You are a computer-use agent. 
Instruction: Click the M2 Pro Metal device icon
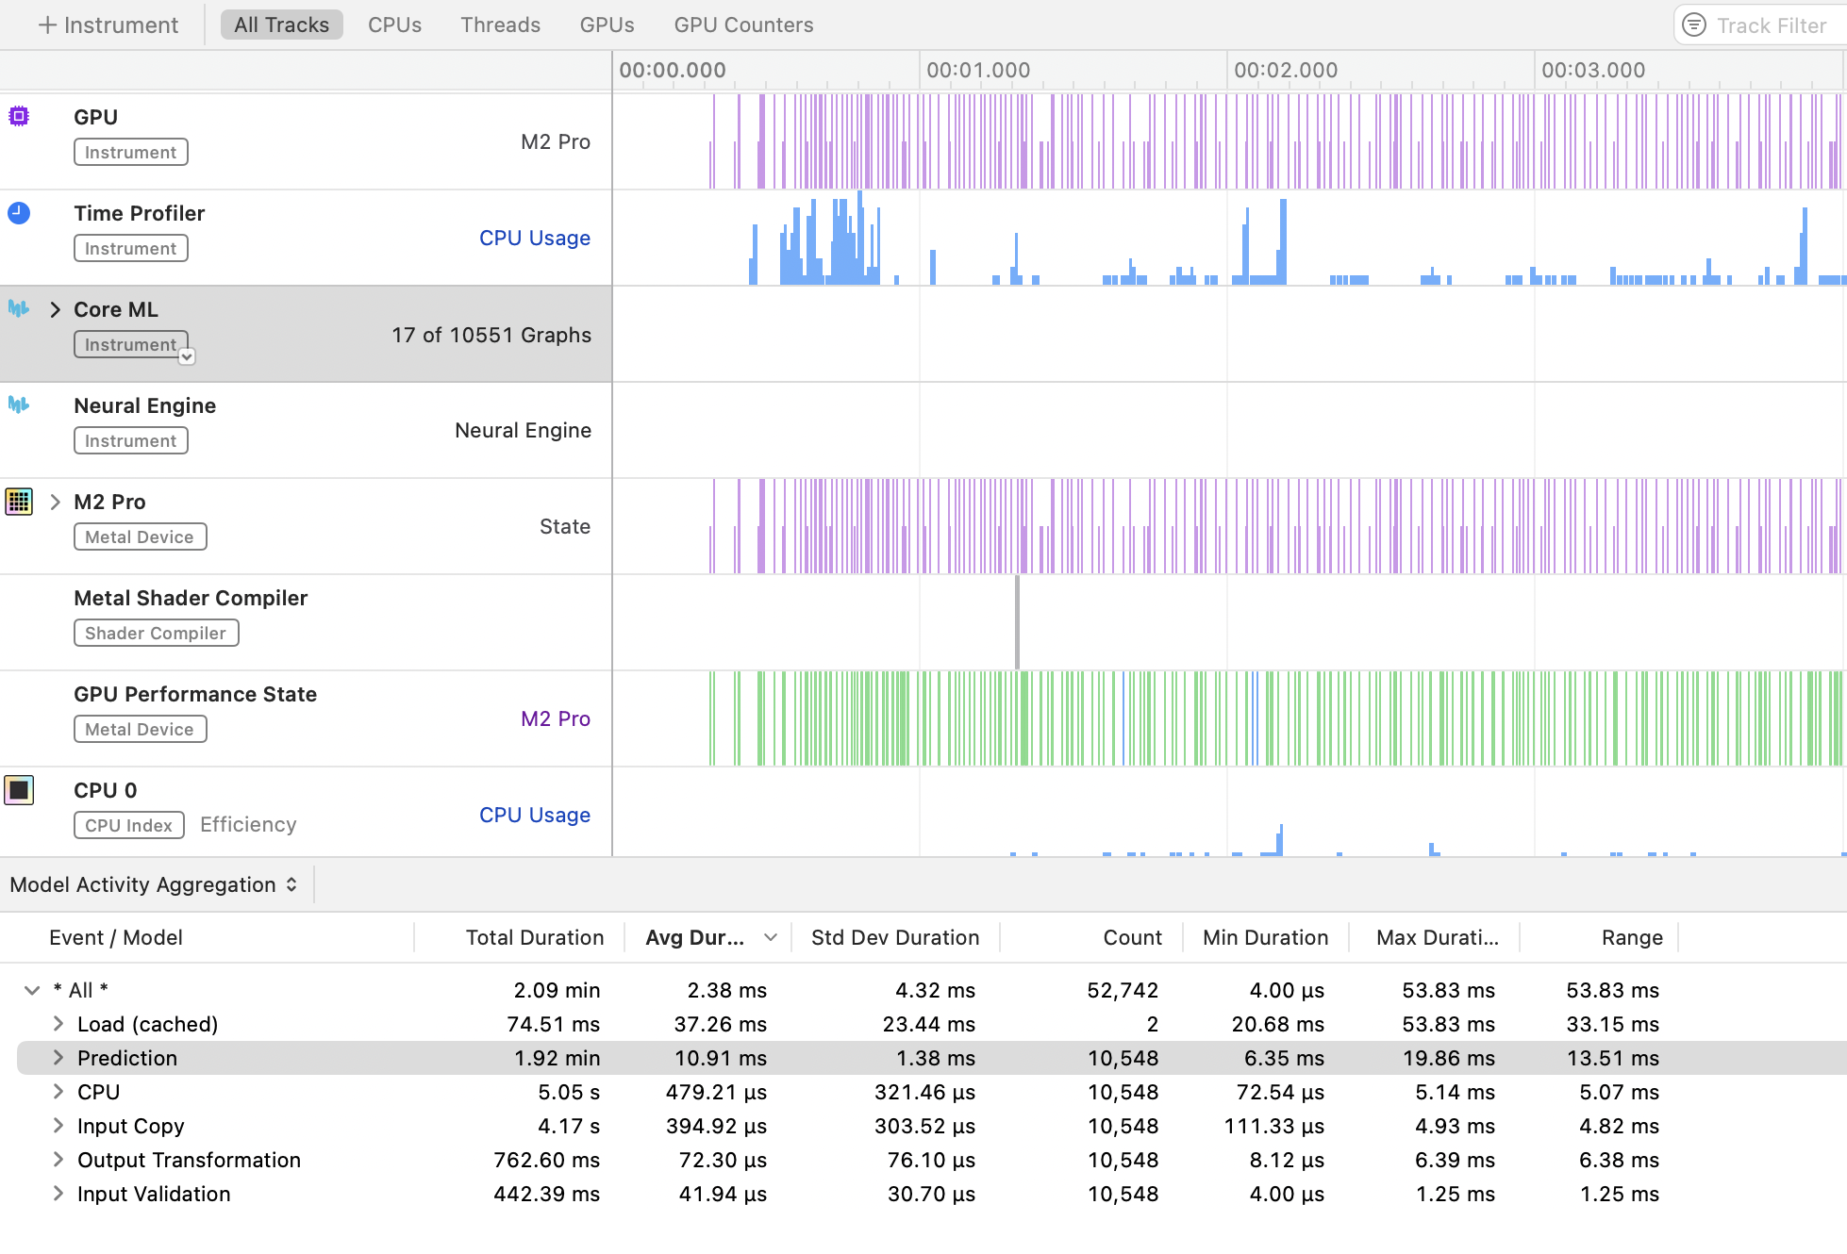pyautogui.click(x=19, y=501)
